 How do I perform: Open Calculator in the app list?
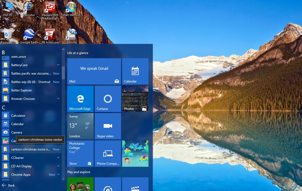(x=32, y=116)
